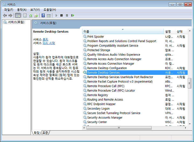Switch to the 표준 tab
The width and height of the screenshot is (194, 142).
45,133
